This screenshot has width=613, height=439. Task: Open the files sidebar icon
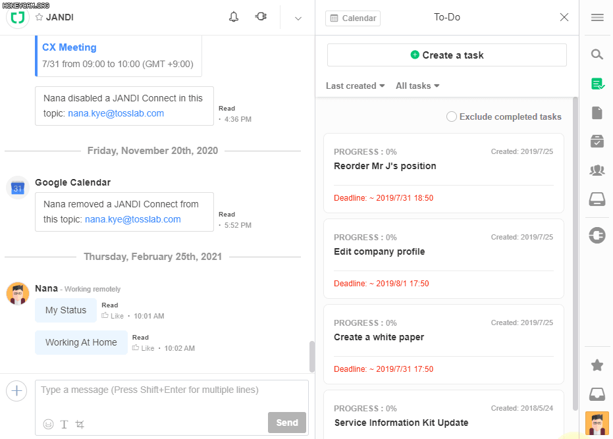click(x=597, y=113)
